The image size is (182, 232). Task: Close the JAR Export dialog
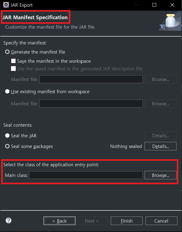pyautogui.click(x=172, y=5)
